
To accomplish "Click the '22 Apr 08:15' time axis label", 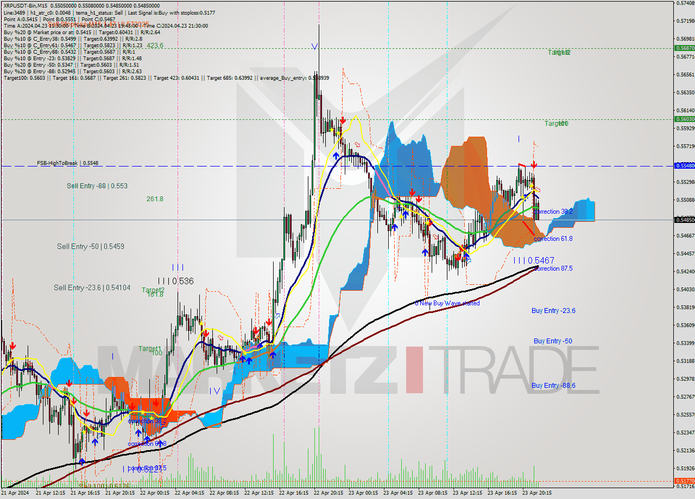I will (224, 493).
